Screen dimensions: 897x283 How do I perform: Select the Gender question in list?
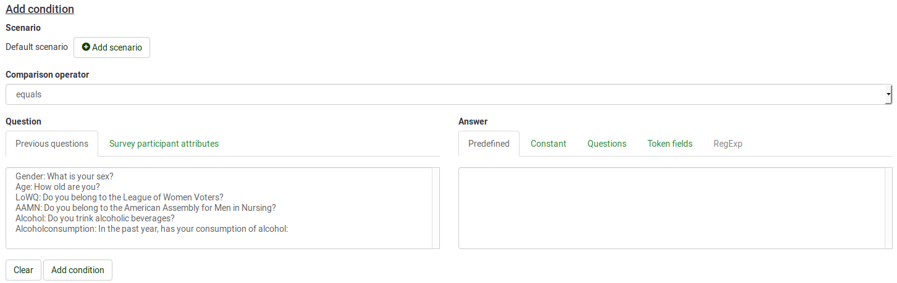pyautogui.click(x=64, y=176)
